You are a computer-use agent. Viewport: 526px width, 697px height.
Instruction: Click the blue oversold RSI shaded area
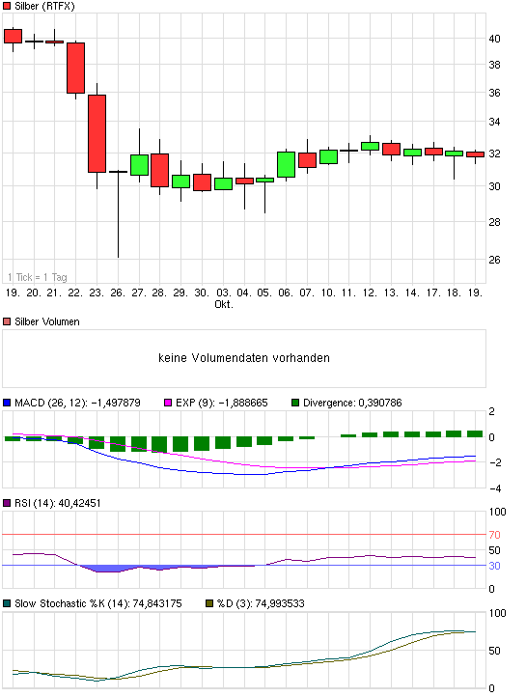click(111, 569)
